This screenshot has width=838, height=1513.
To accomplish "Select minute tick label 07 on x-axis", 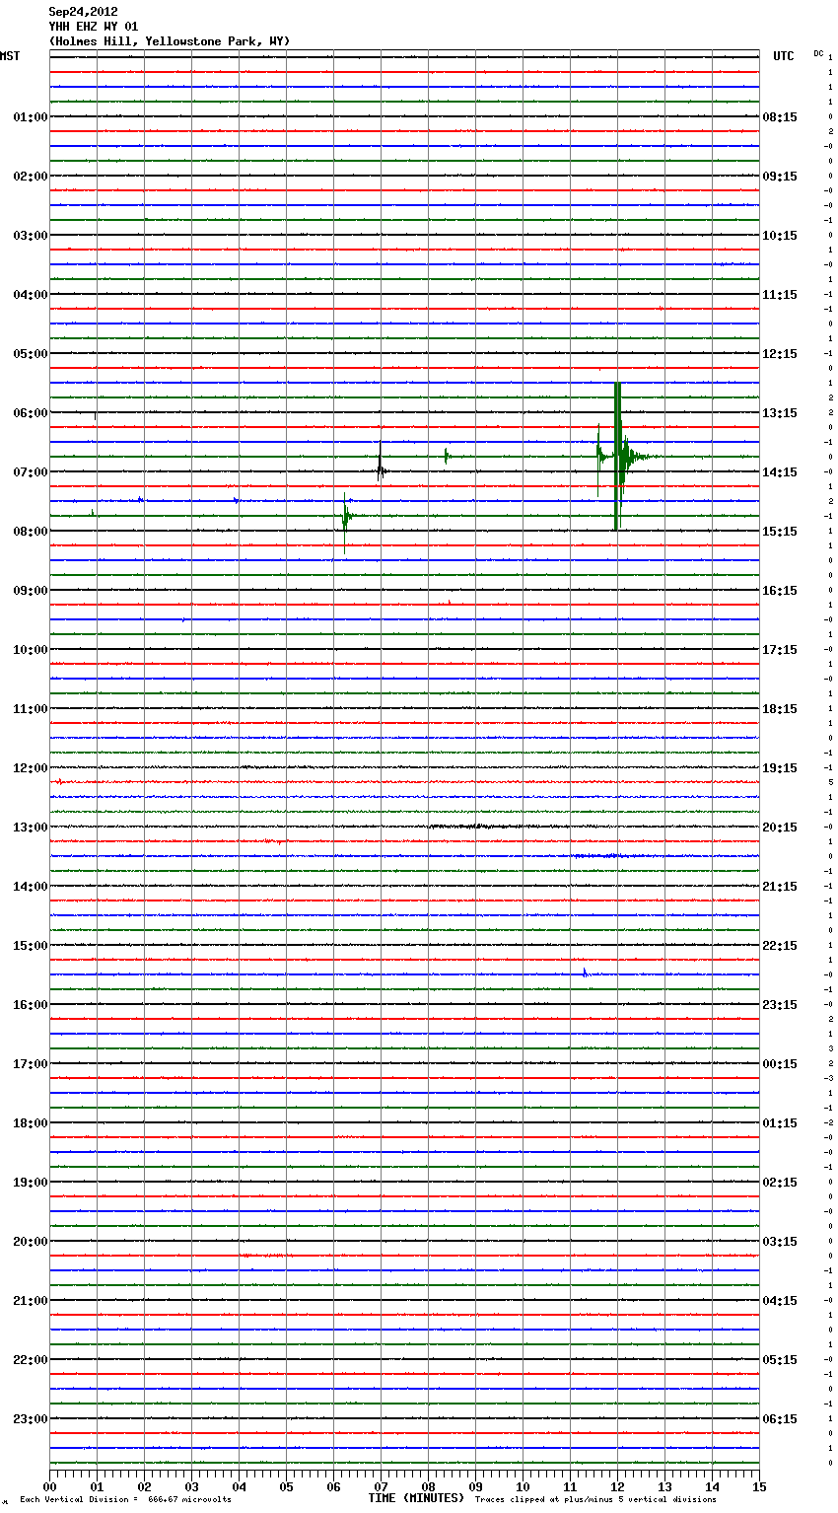I will tap(381, 1486).
